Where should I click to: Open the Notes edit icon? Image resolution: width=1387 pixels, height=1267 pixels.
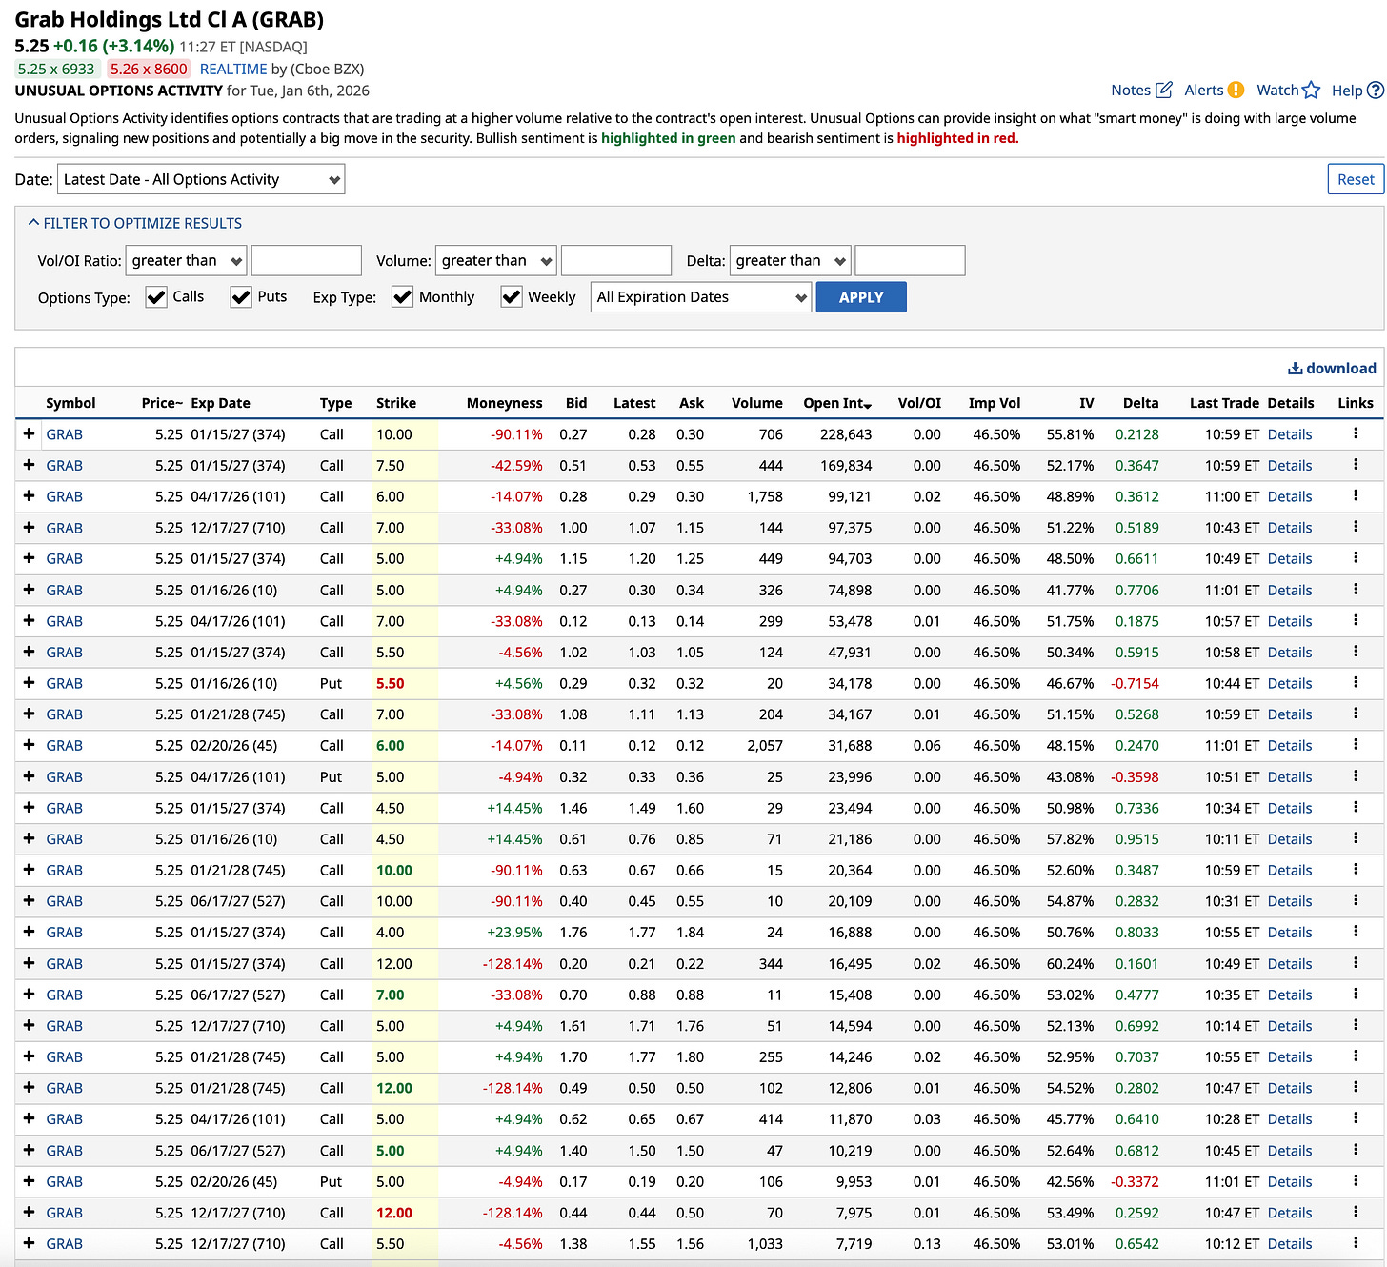click(x=1163, y=90)
